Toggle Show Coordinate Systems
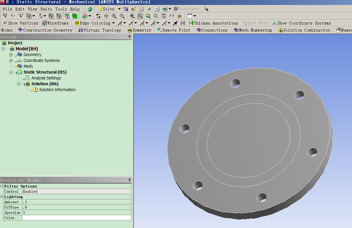The height and width of the screenshot is (228, 352). coord(301,23)
